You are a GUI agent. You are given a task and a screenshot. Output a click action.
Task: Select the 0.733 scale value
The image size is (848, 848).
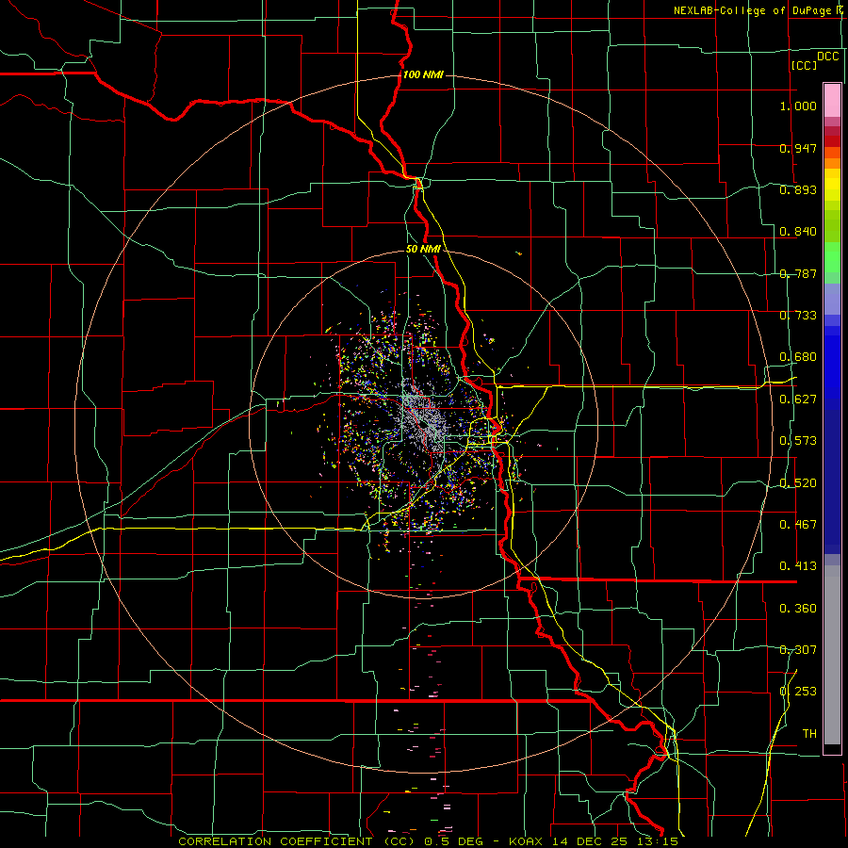(x=798, y=316)
